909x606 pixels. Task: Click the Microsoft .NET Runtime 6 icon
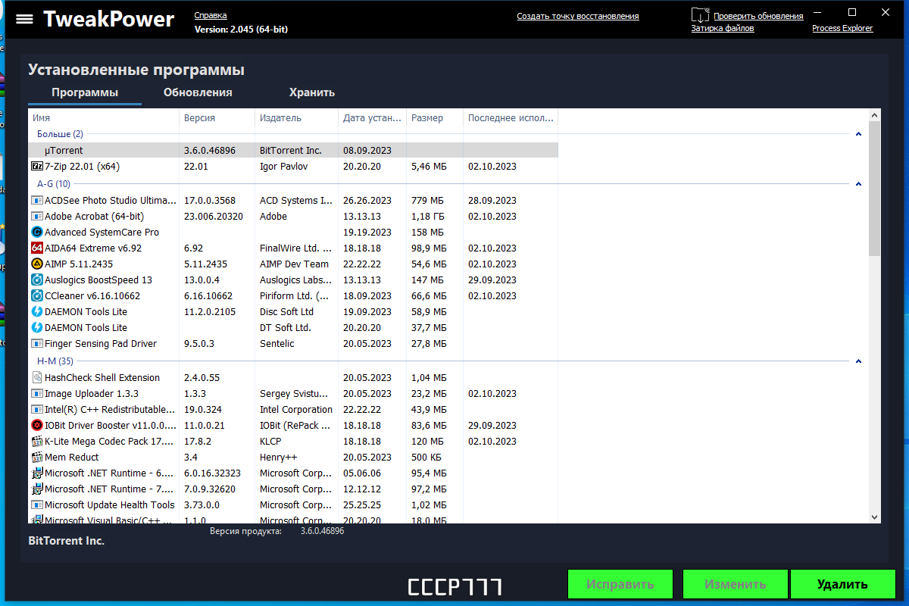click(37, 473)
